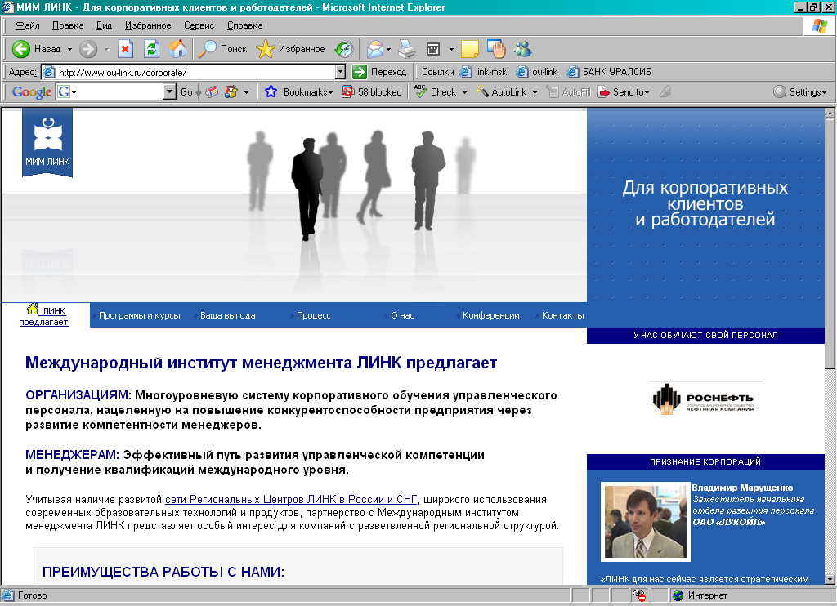This screenshot has width=837, height=606.
Task: Open the History clock icon
Action: click(x=344, y=49)
